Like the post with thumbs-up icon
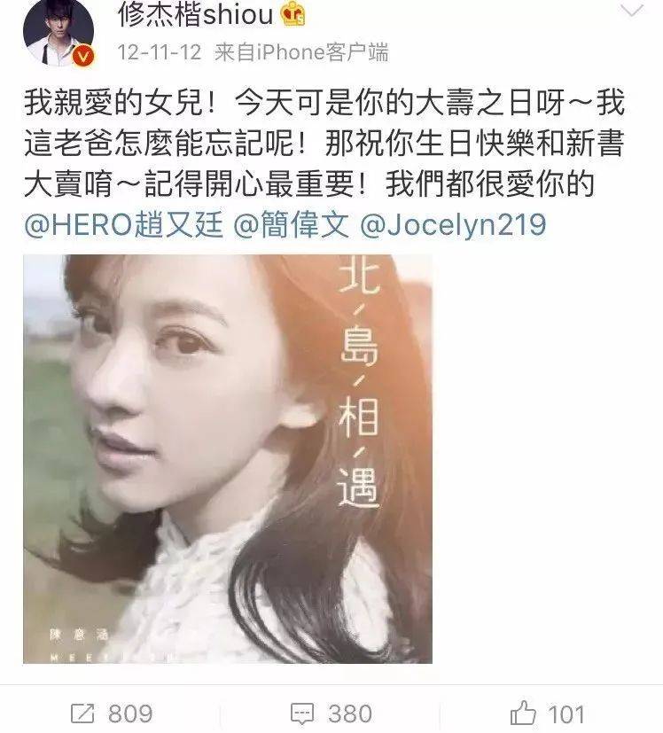 coord(523,713)
